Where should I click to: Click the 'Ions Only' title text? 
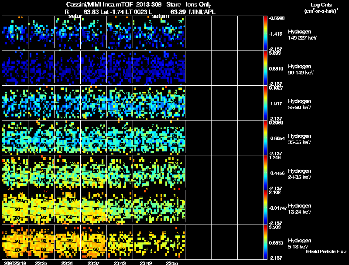point(198,5)
